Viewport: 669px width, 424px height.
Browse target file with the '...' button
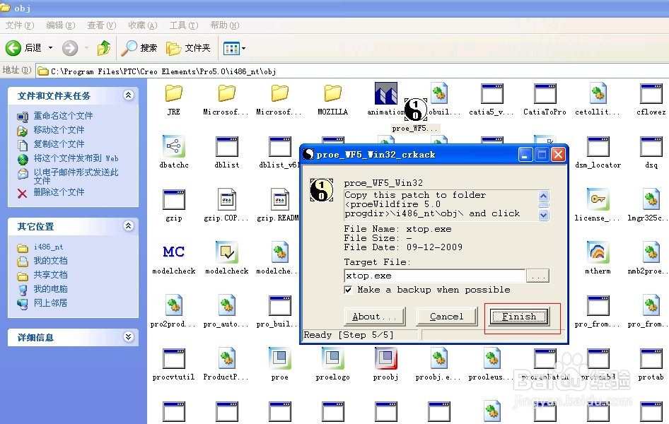tap(537, 276)
